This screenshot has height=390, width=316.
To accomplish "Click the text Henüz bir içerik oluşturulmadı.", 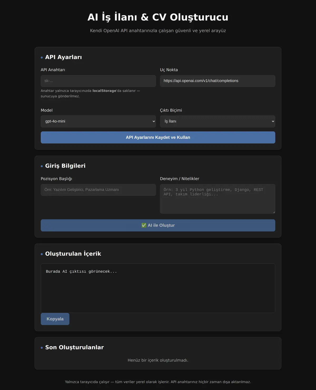I will [158, 360].
